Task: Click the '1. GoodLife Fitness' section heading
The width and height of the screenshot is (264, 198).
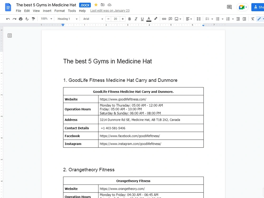Action: pyautogui.click(x=120, y=80)
